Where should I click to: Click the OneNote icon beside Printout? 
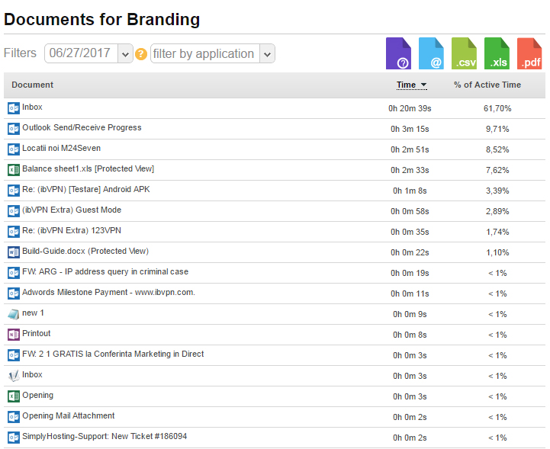(x=14, y=334)
